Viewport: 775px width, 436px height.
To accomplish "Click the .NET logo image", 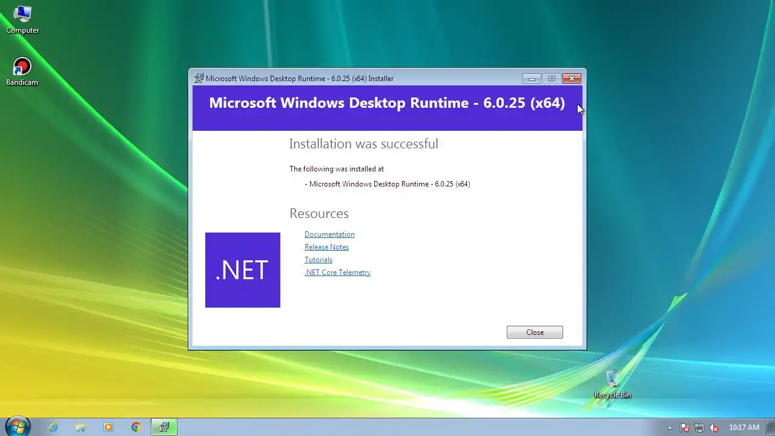I will click(x=243, y=270).
